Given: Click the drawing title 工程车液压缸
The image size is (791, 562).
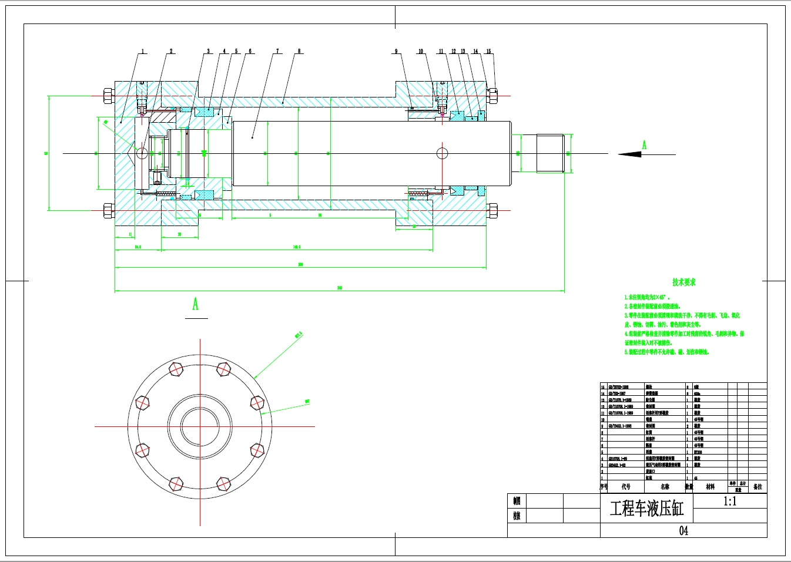Looking at the screenshot, I should pyautogui.click(x=646, y=509).
